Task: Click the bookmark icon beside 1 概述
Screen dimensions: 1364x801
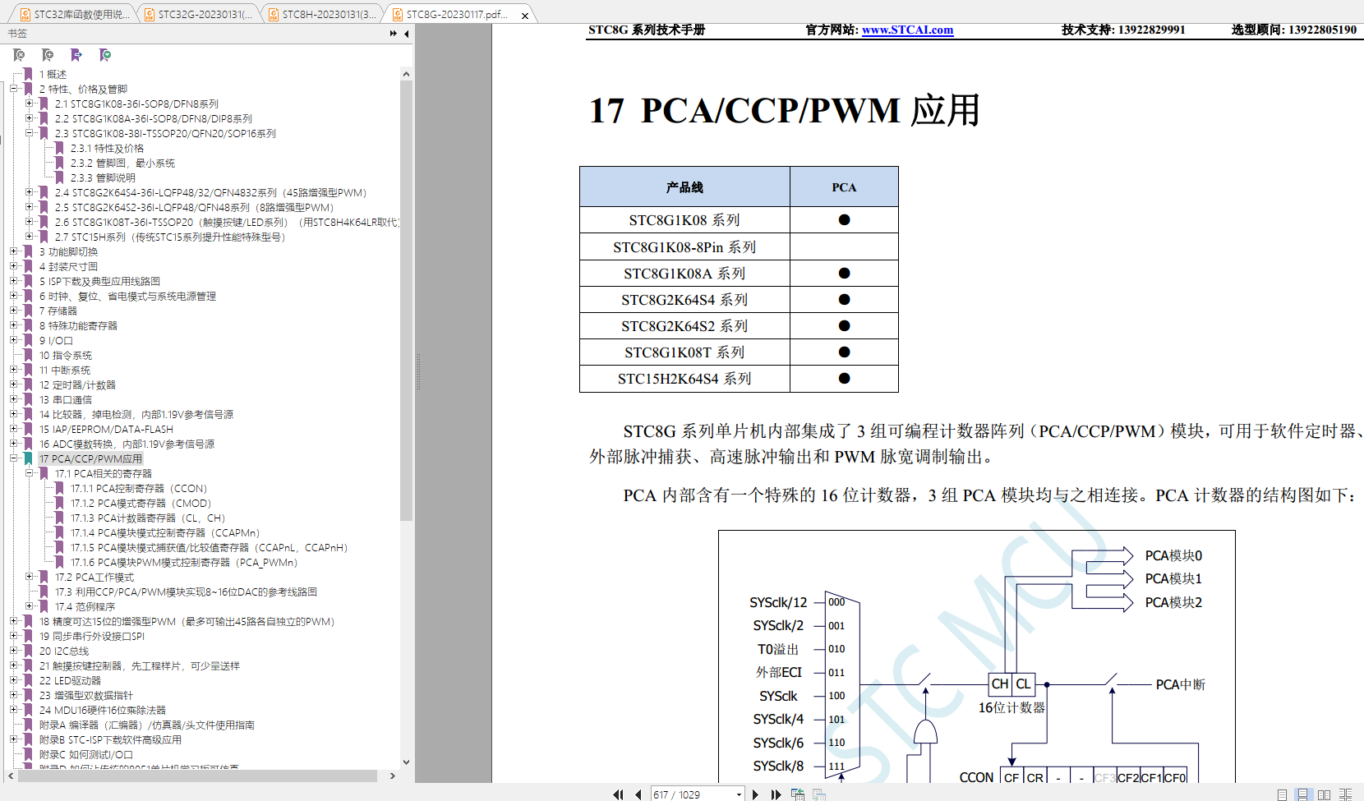Action: click(28, 74)
